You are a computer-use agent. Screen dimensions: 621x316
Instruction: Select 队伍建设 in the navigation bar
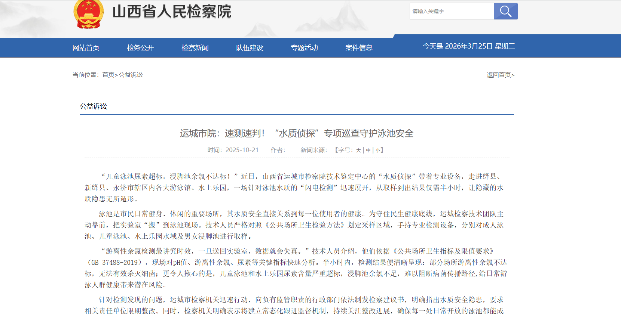(250, 48)
